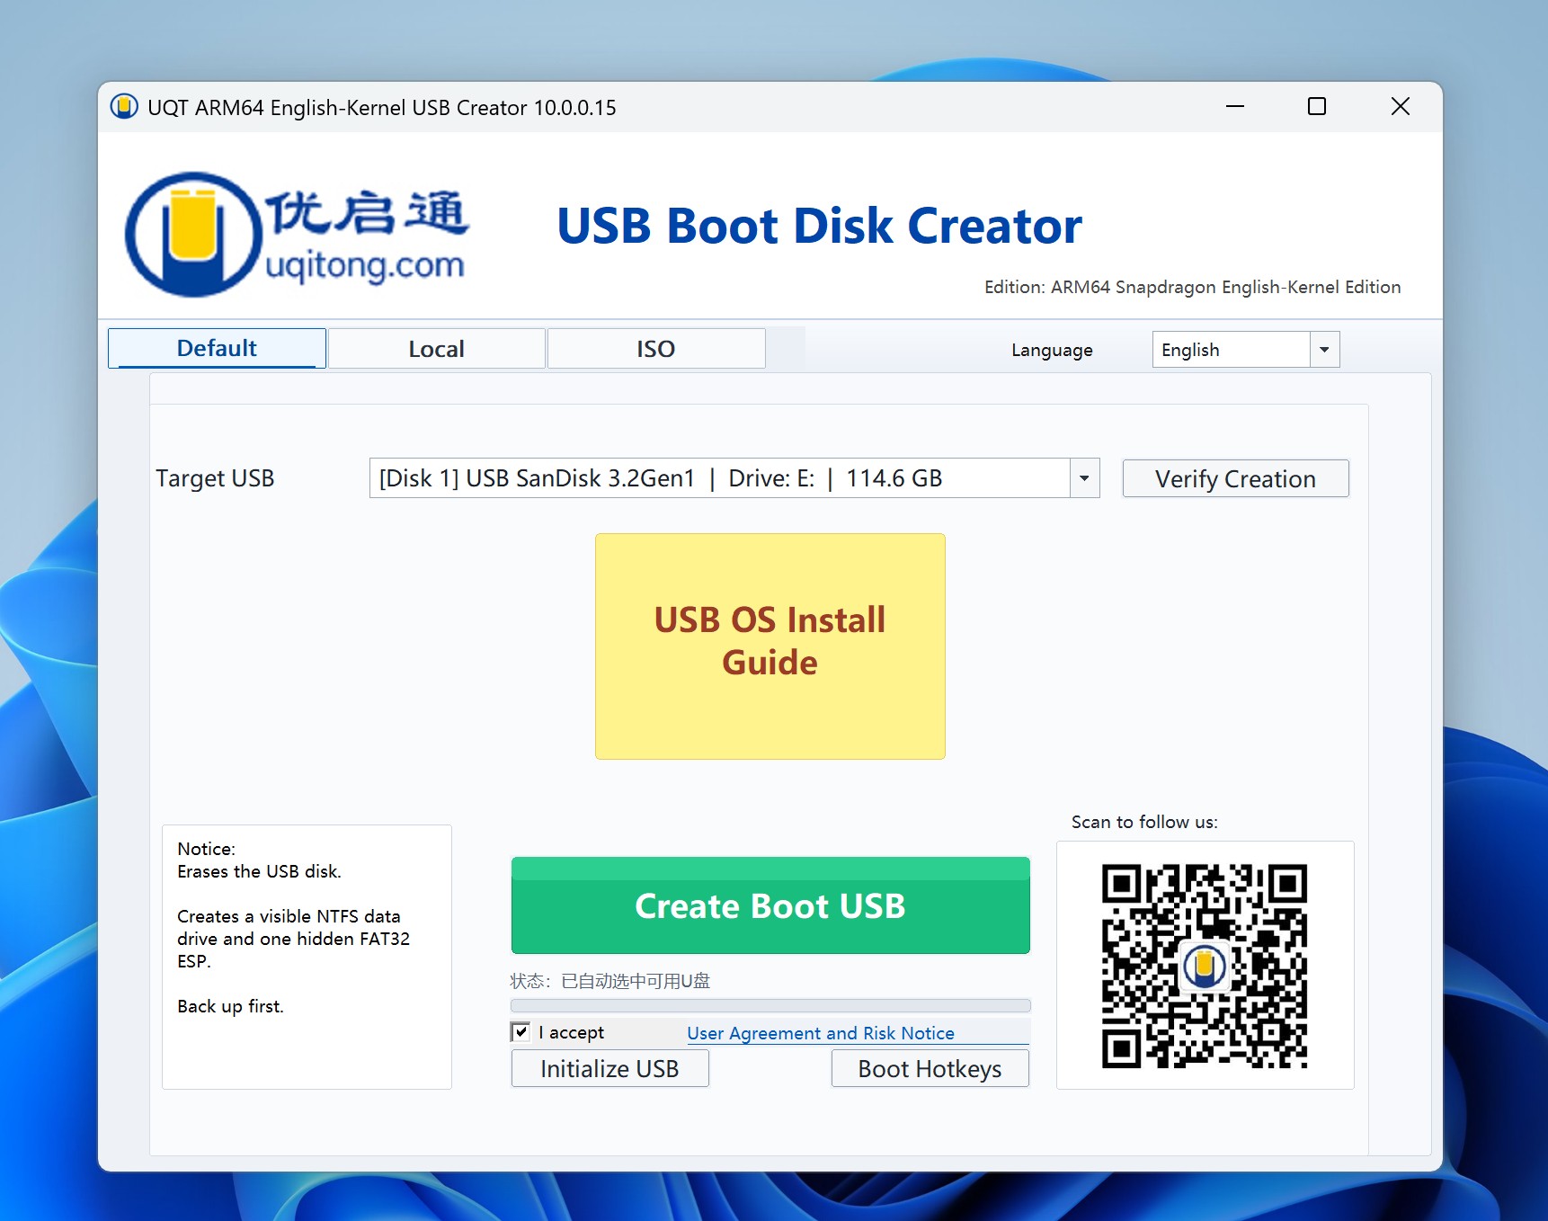
Task: Expand the Target USB drive dropdown arrow
Action: point(1084,478)
